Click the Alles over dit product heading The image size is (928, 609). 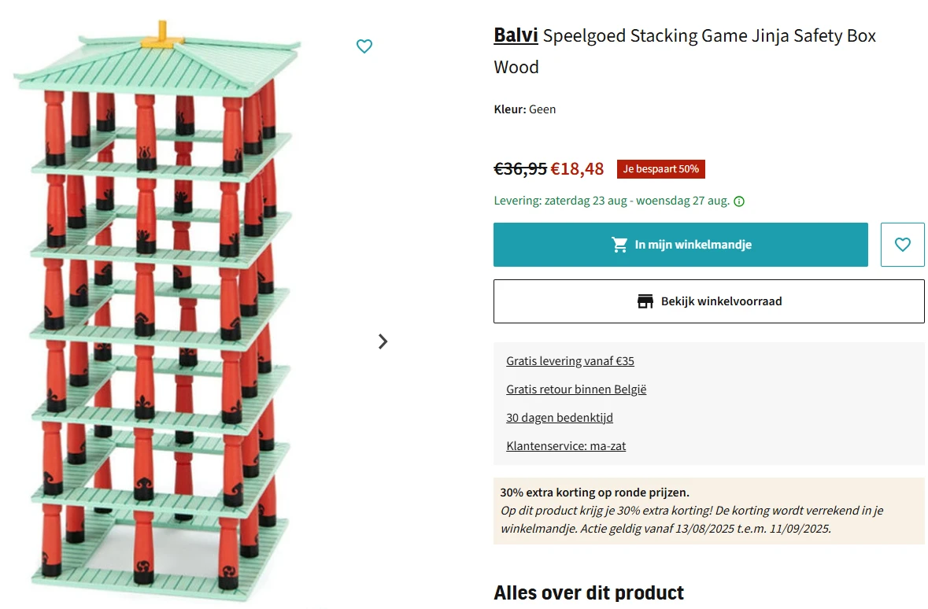pyautogui.click(x=588, y=592)
